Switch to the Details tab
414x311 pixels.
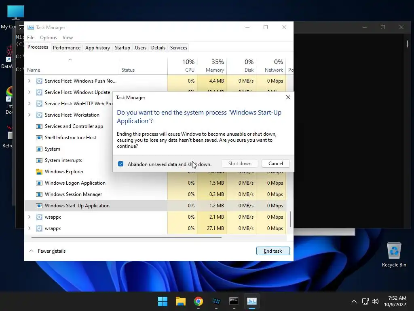[x=158, y=48]
